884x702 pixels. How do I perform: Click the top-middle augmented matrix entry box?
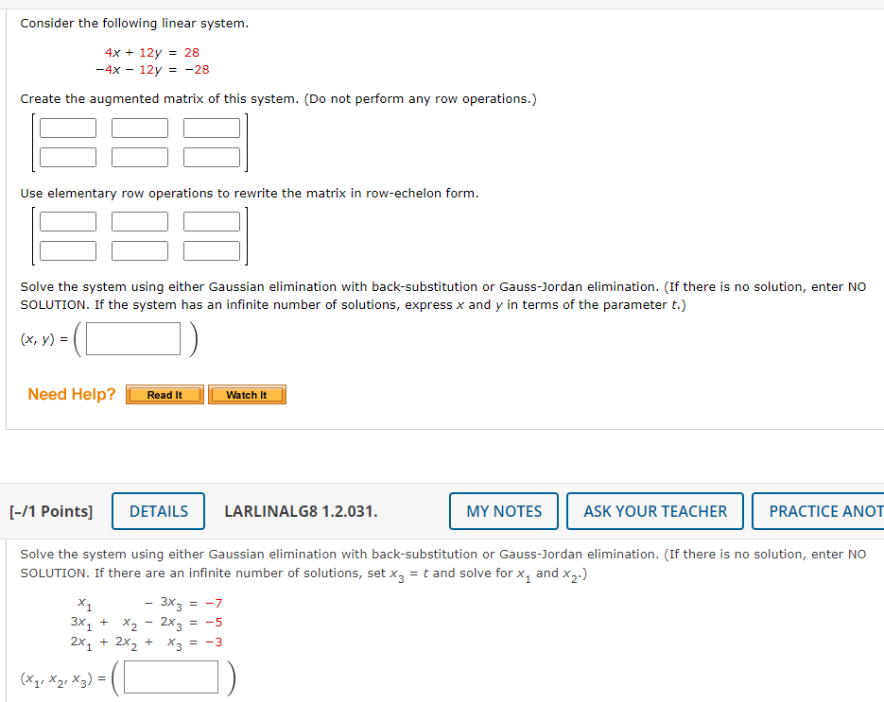coord(139,128)
